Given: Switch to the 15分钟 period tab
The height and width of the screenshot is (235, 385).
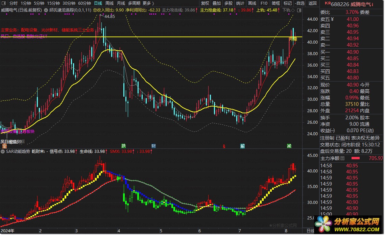Looking at the screenshot, I should pyautogui.click(x=53, y=3).
